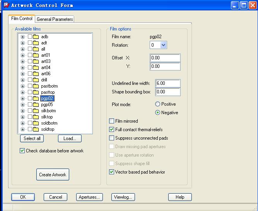Viewport: 258px width, 211px height.
Task: Expand the 'all' film tree node
Action: (x=22, y=49)
